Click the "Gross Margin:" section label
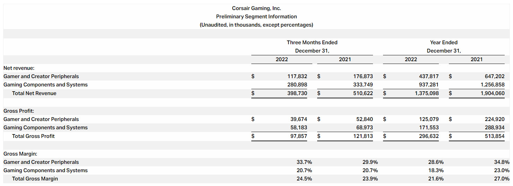 tap(20, 154)
